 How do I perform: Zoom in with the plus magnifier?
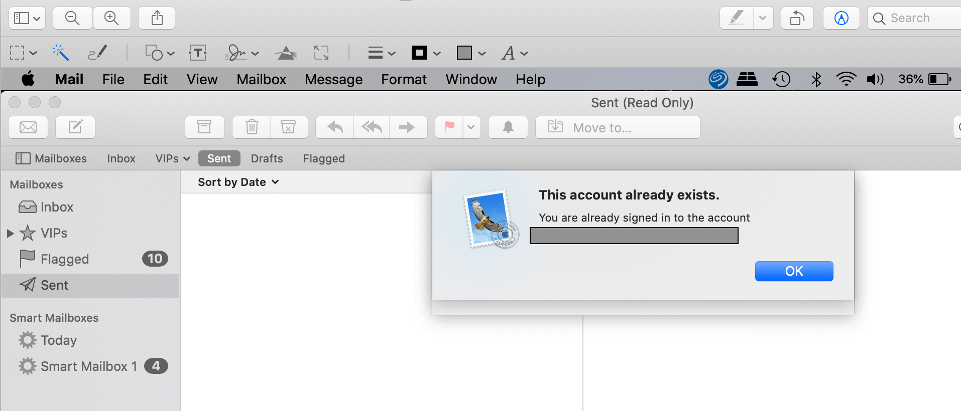point(111,19)
